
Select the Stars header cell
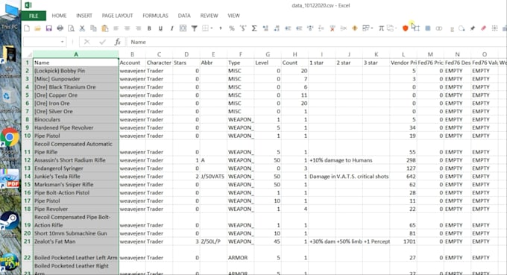coord(186,63)
